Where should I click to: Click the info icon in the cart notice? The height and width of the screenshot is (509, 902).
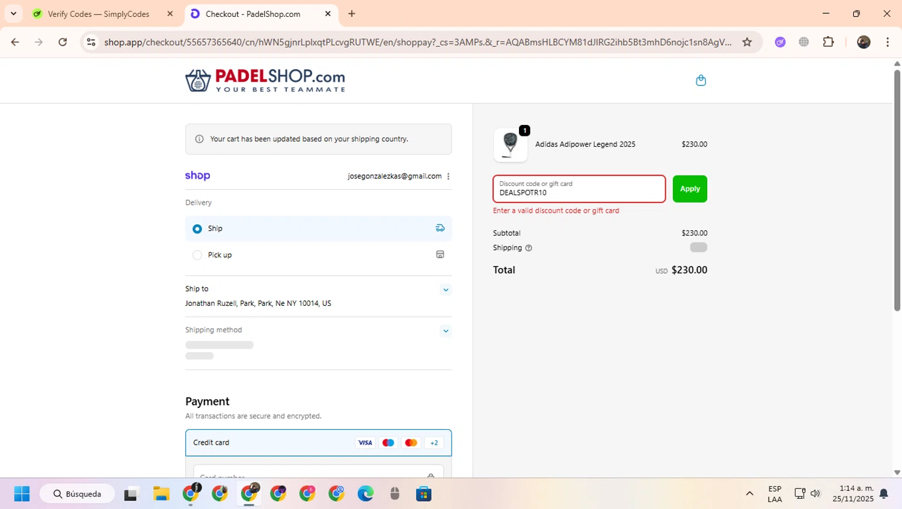199,139
